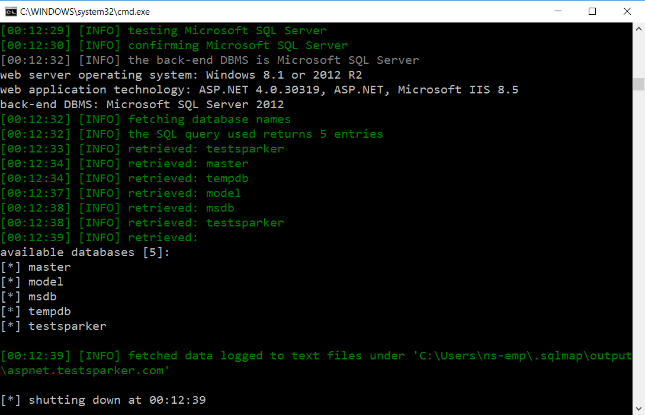Screen dimensions: 645x415
Task: Click the 'back-end DBMS: Microsoft SQL Server 2012' line
Action: pos(142,105)
